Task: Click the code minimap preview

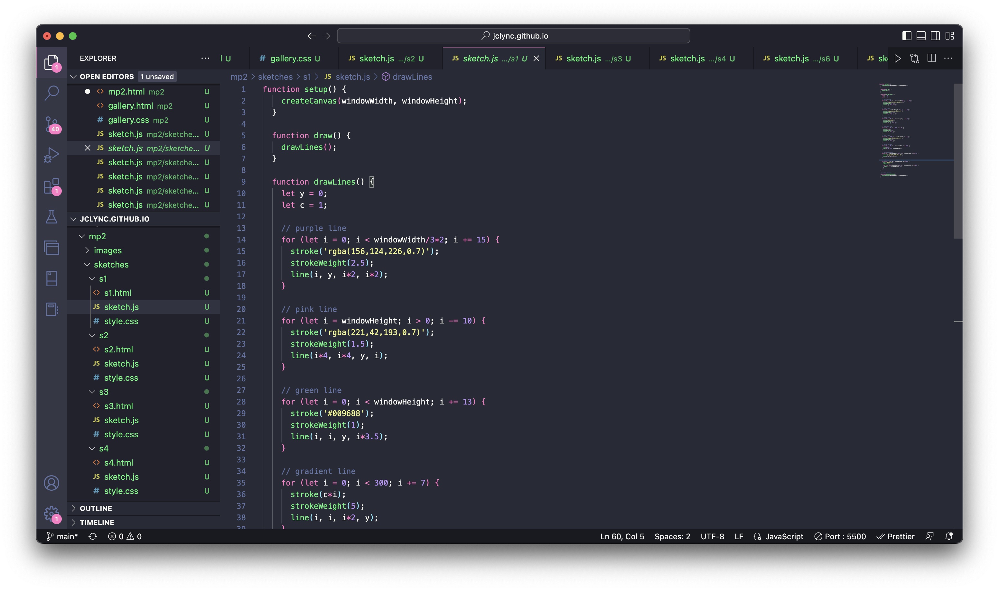Action: click(915, 130)
